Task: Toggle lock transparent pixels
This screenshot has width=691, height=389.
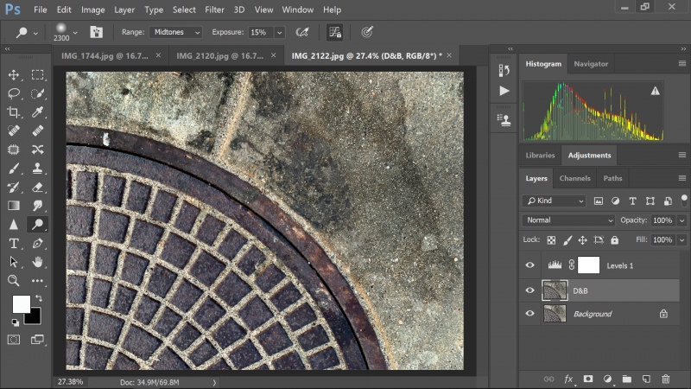Action: coord(551,240)
